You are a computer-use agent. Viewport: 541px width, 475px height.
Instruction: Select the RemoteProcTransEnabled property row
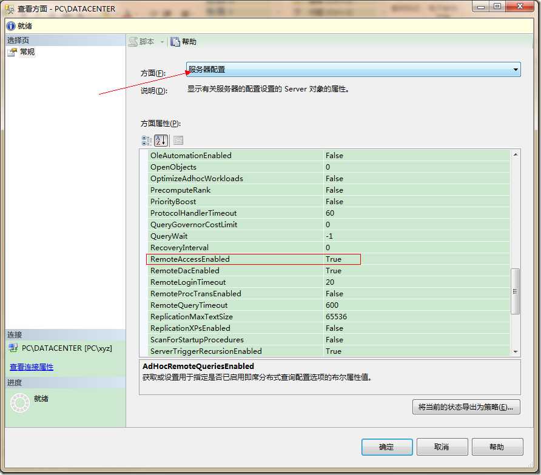click(329, 294)
